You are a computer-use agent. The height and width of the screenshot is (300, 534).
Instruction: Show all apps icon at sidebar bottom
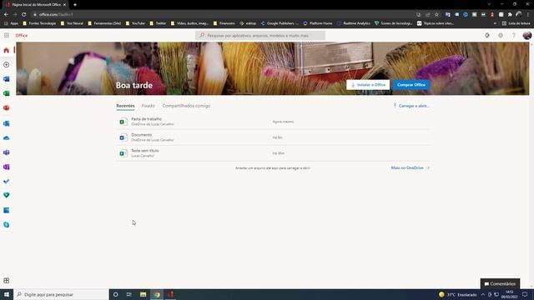[x=7, y=281]
